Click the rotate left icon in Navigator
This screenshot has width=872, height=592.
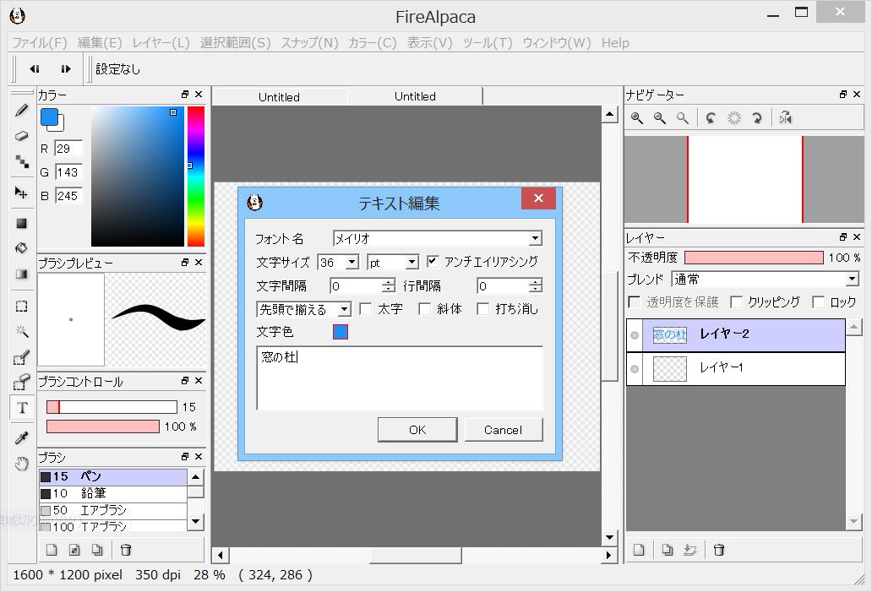pos(711,118)
